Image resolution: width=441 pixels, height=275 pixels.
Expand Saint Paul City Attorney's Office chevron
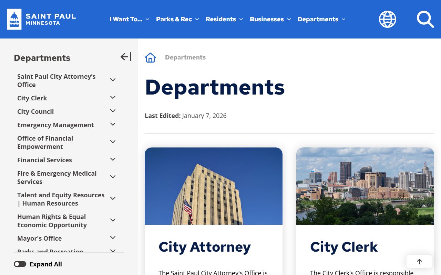click(113, 80)
